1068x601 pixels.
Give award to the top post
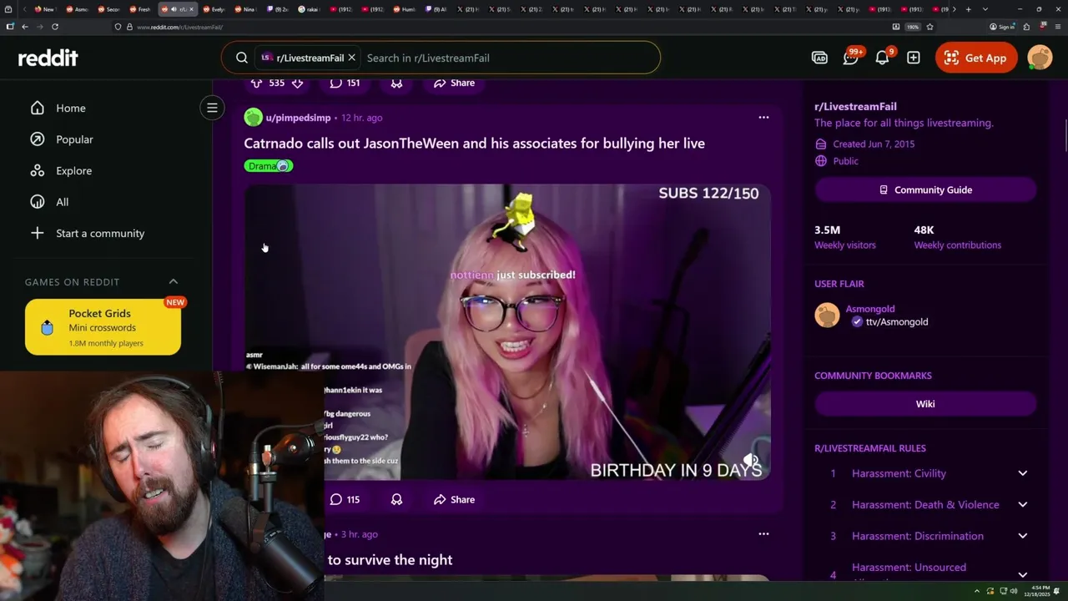[x=397, y=83]
